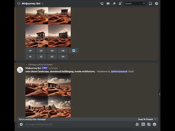Open the GIF picker
This screenshot has width=175, height=131.
(x=143, y=124)
